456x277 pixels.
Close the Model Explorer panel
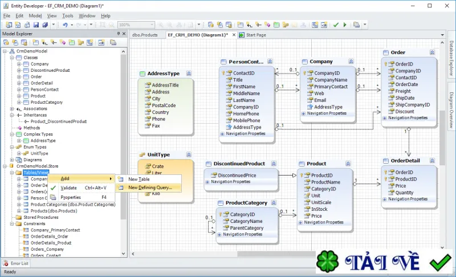pos(124,34)
